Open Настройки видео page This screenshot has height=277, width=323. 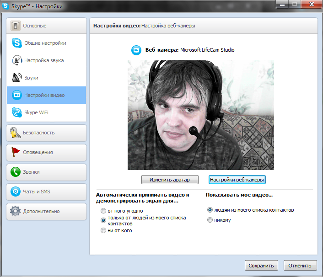click(x=47, y=95)
